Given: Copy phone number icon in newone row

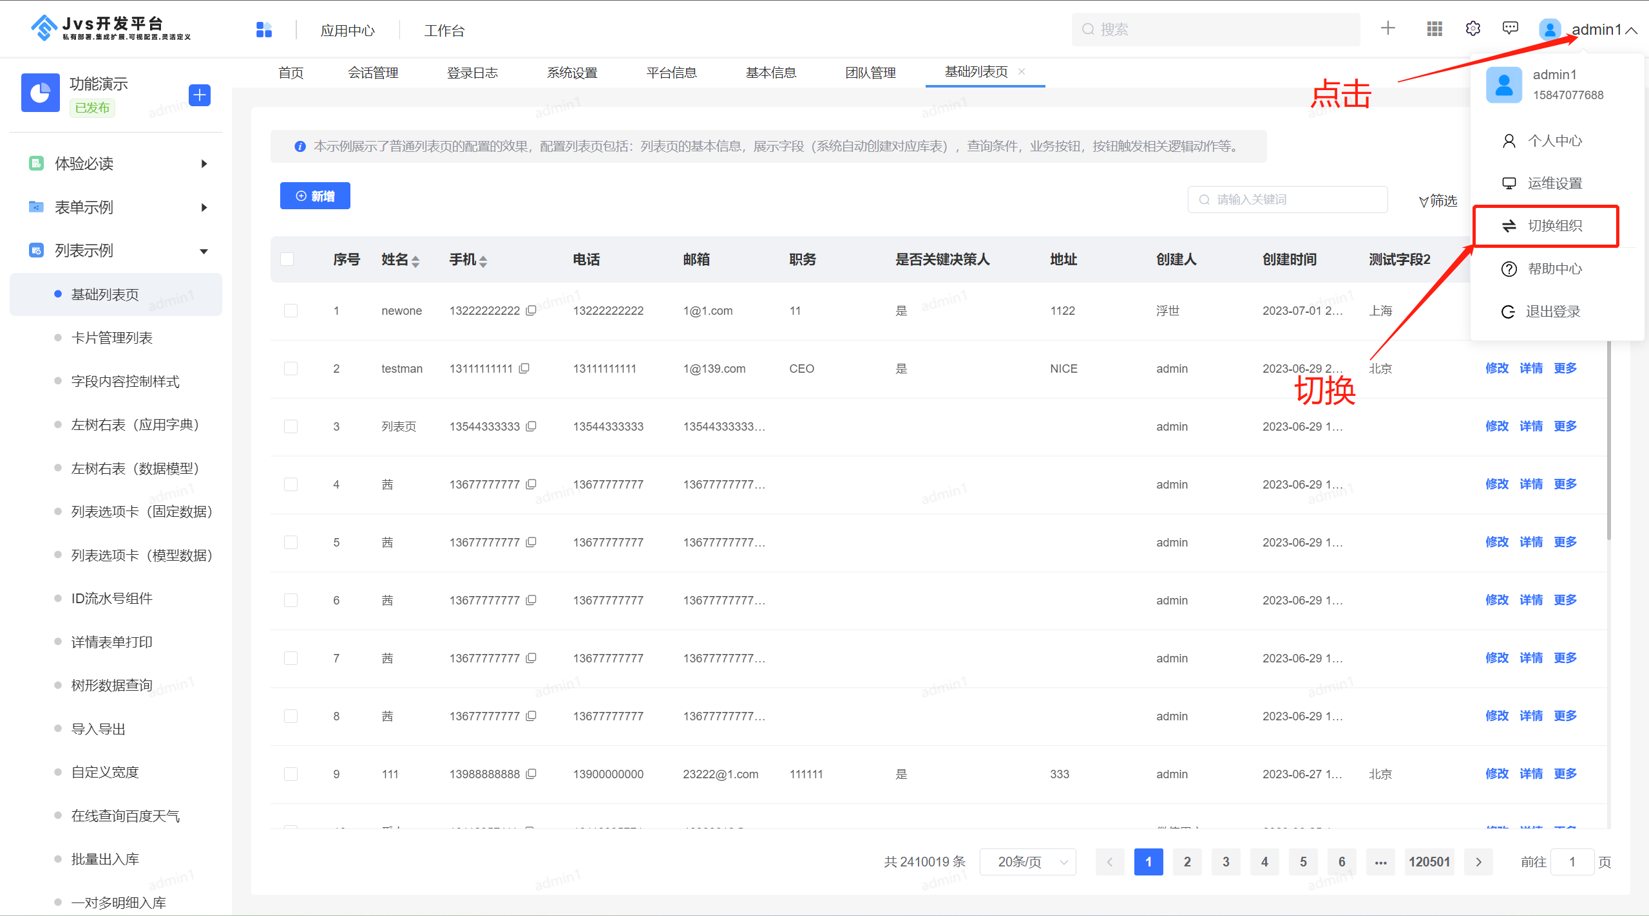Looking at the screenshot, I should point(531,310).
